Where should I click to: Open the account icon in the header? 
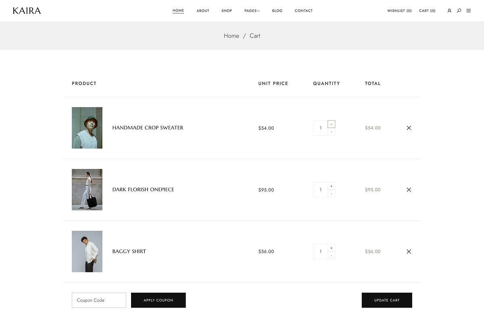[449, 10]
